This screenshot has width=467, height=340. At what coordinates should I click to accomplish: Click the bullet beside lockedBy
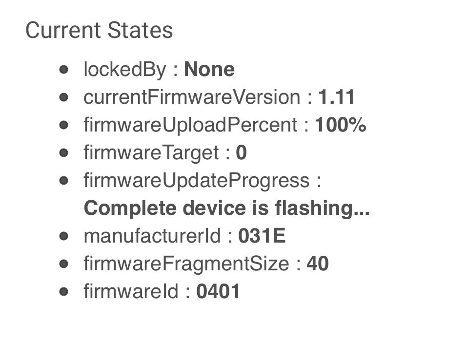(63, 69)
